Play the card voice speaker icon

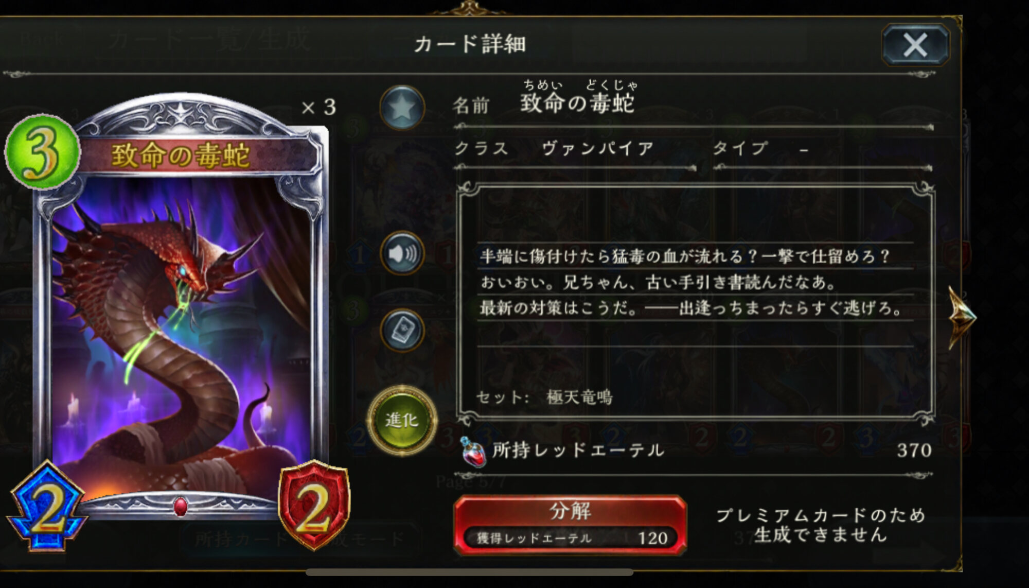pos(402,253)
